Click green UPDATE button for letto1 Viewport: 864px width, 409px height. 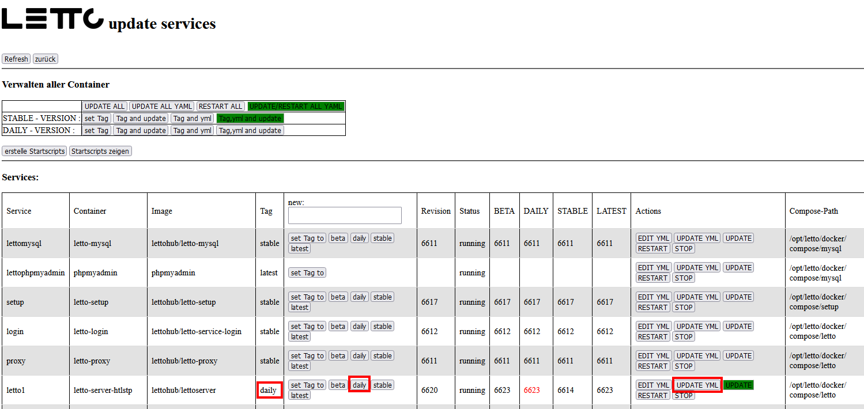point(738,385)
